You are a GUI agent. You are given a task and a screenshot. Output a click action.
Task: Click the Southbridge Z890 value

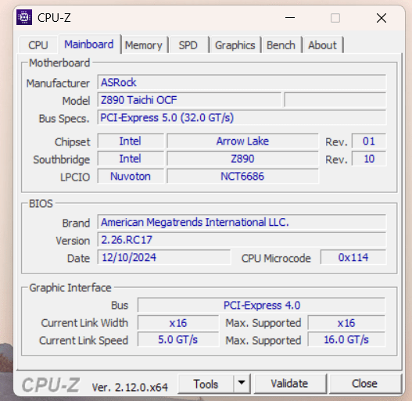pyautogui.click(x=242, y=159)
